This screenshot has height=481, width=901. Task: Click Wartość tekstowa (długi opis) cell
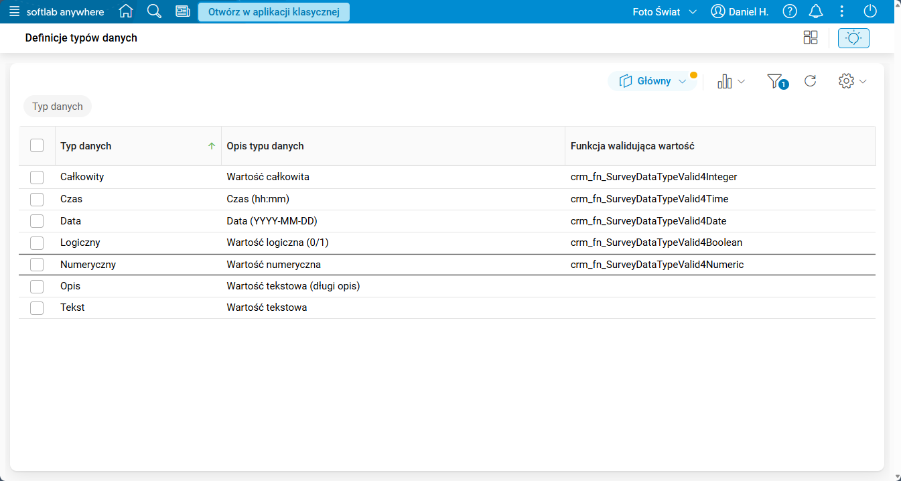pyautogui.click(x=393, y=286)
